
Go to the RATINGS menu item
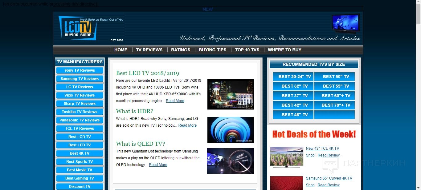point(181,50)
